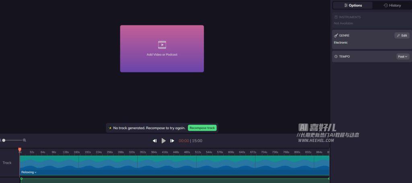
Task: Click the Tempo clock icon
Action: click(x=336, y=56)
